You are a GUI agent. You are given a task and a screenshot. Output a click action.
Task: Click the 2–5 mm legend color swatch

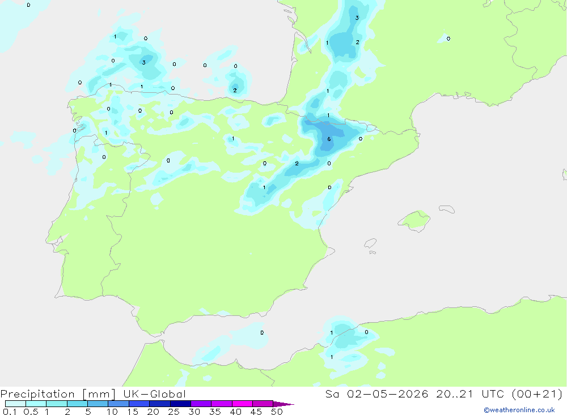[x=77, y=404]
